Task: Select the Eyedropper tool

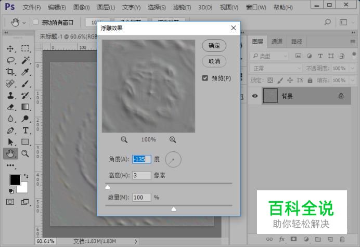Action: pos(25,72)
